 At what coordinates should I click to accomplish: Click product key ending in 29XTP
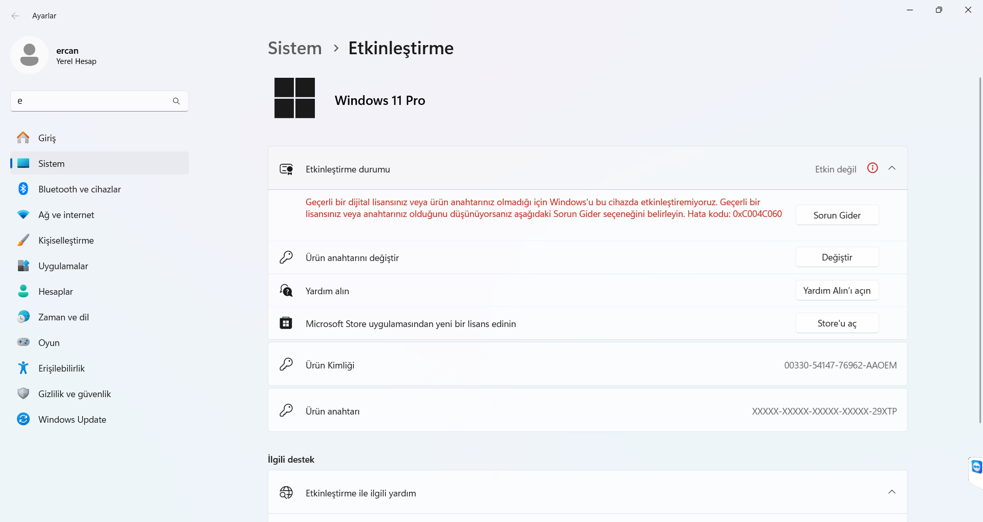[824, 411]
